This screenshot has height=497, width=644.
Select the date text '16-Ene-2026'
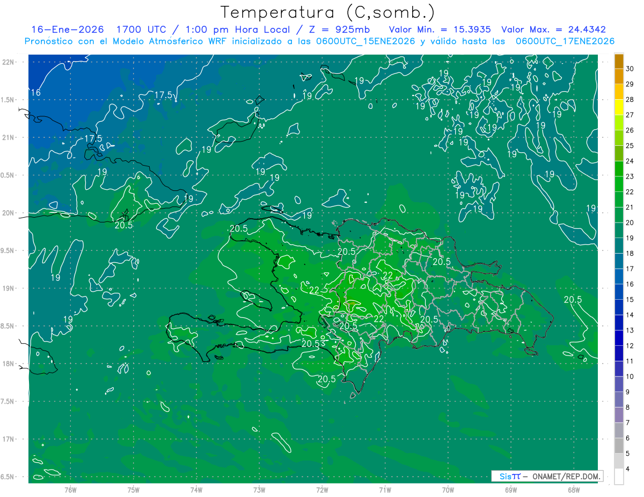(67, 30)
